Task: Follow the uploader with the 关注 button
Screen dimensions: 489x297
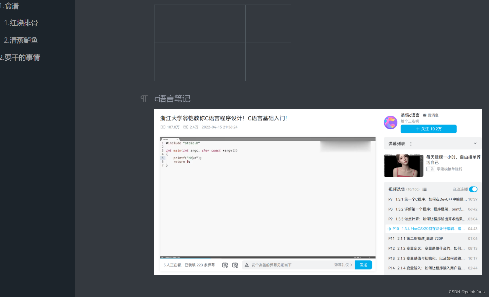Action: (428, 129)
